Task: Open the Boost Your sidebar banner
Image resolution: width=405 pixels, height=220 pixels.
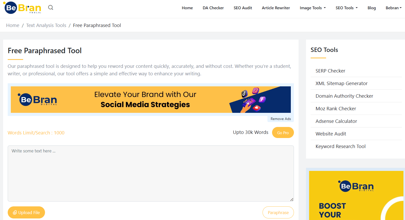Action: pos(356,195)
